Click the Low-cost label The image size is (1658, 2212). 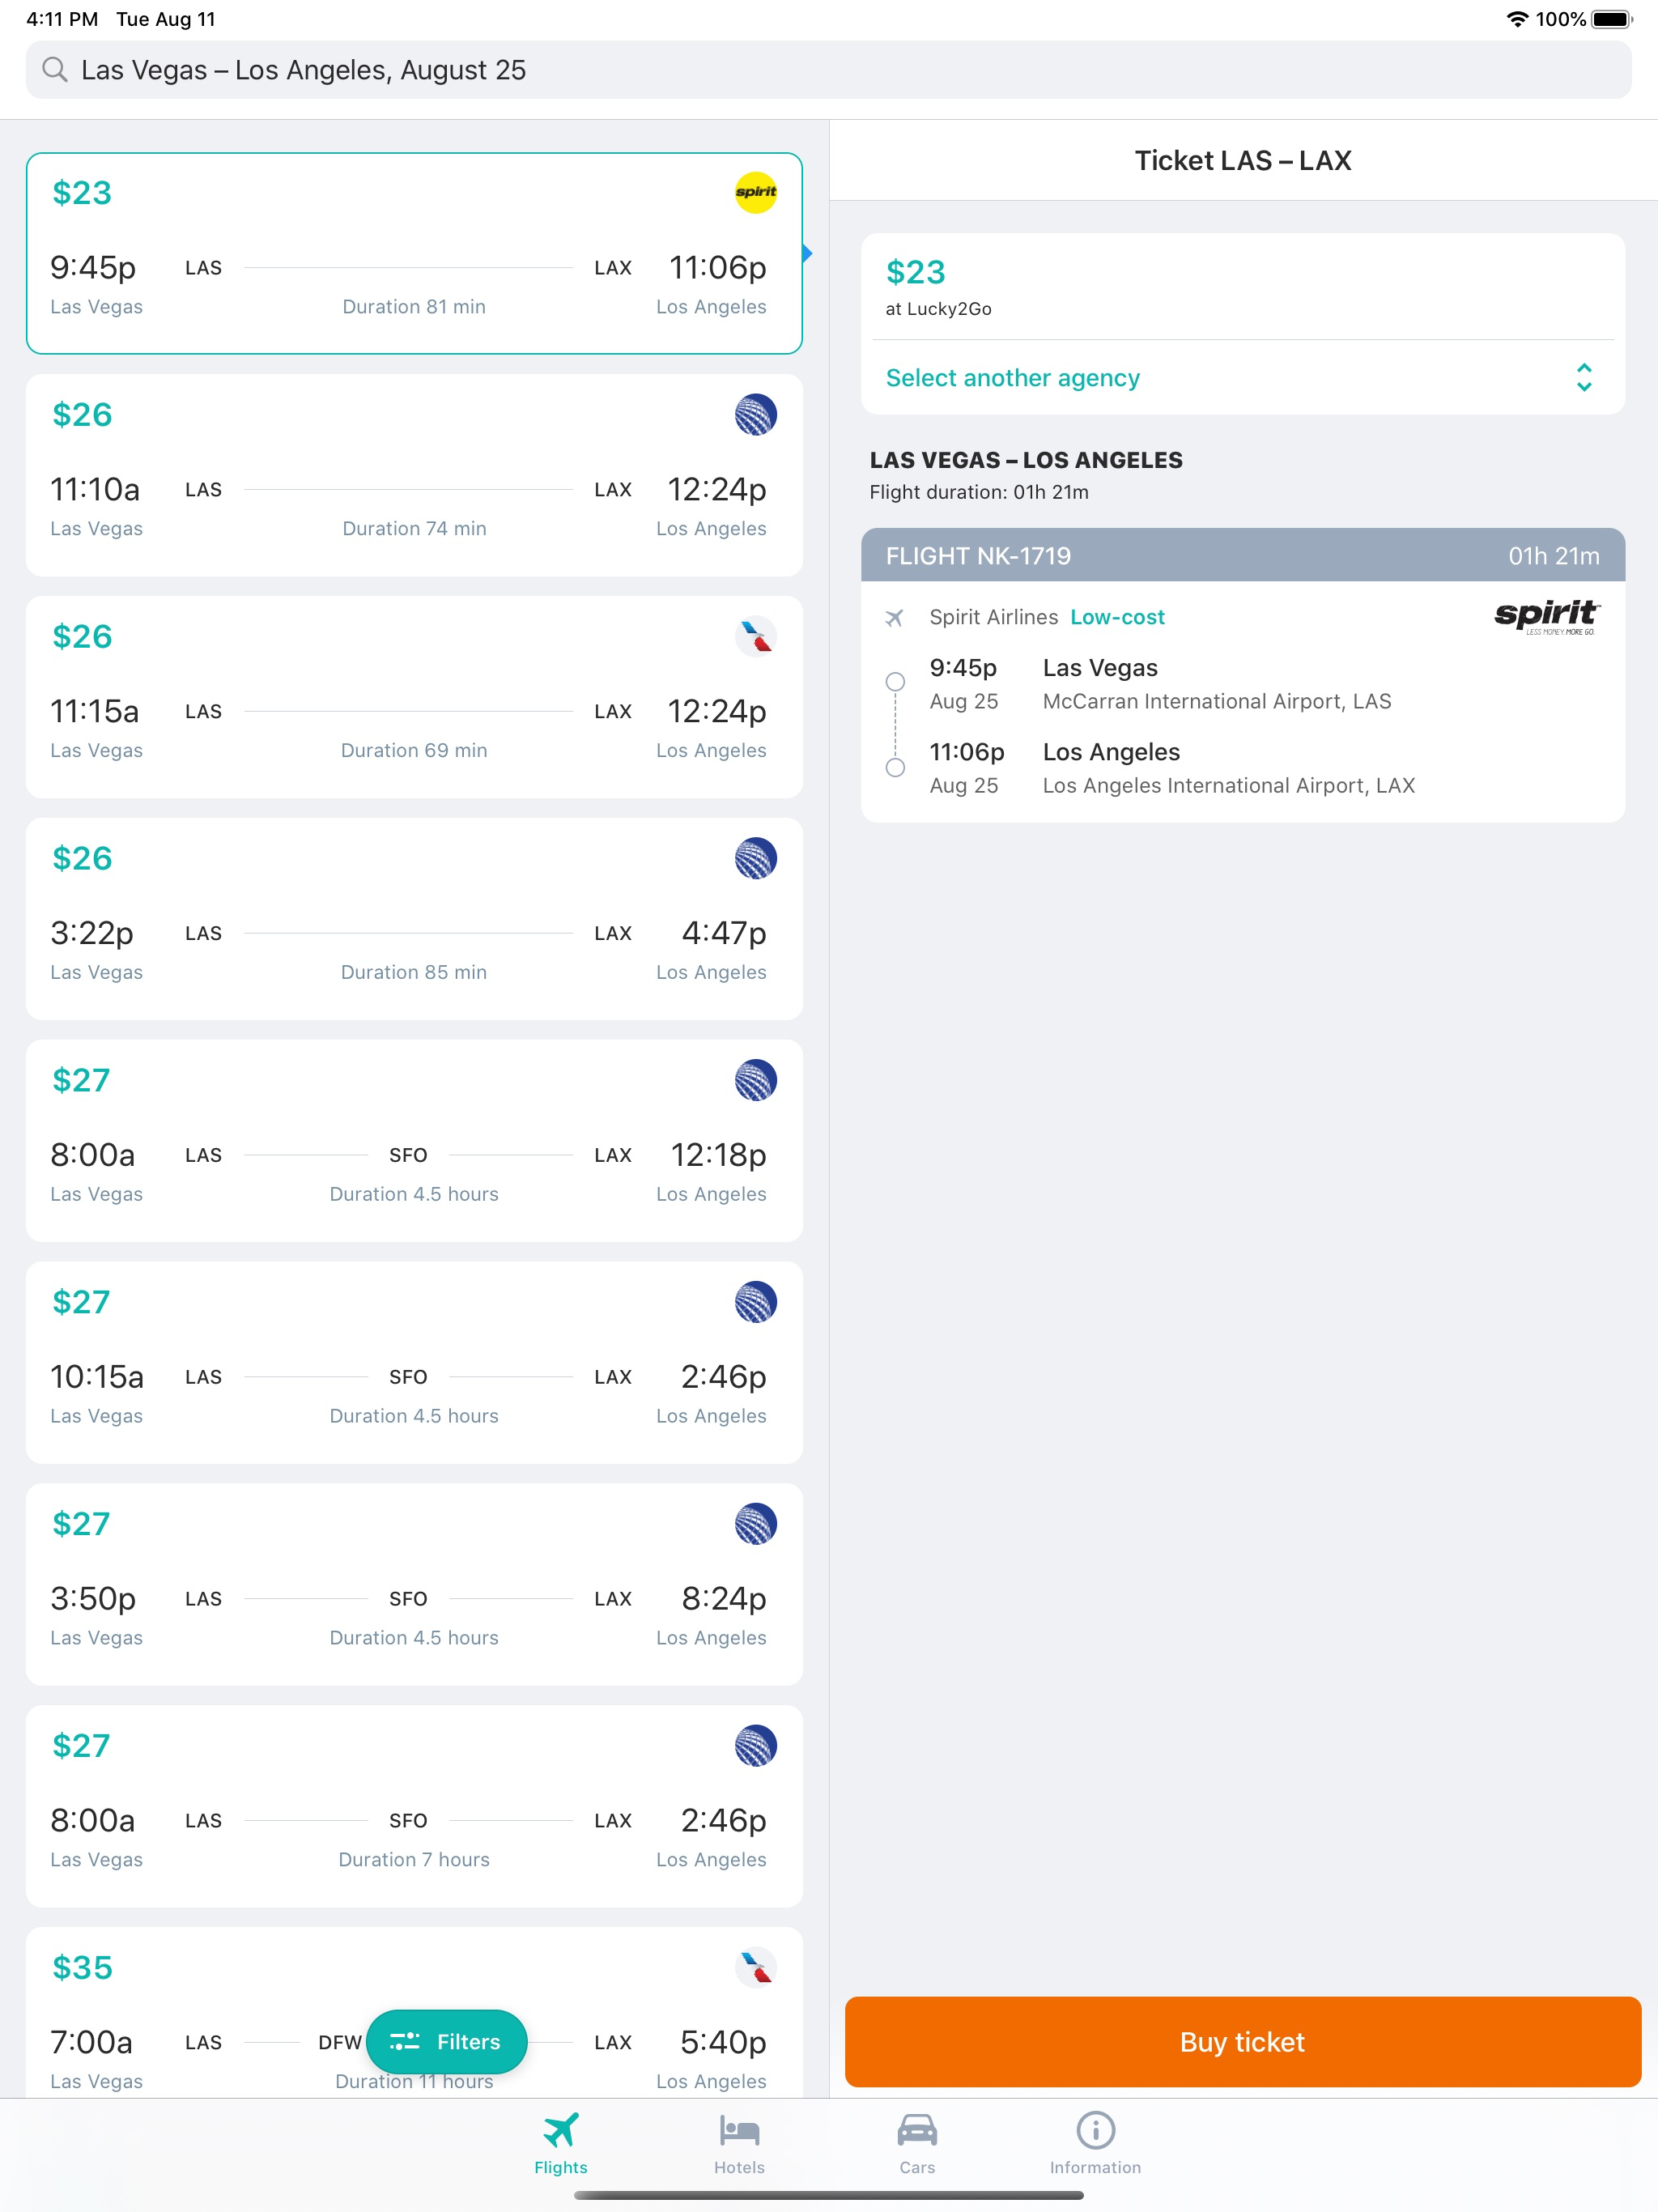pyautogui.click(x=1117, y=617)
